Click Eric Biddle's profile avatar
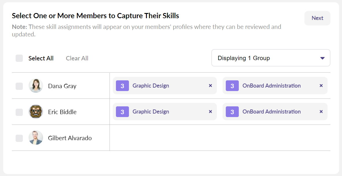The width and height of the screenshot is (342, 176). click(36, 112)
